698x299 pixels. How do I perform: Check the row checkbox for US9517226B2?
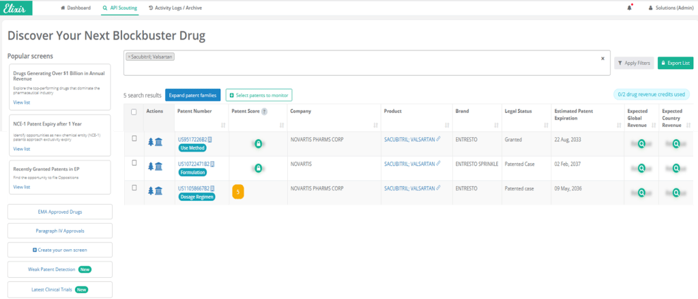click(x=134, y=139)
